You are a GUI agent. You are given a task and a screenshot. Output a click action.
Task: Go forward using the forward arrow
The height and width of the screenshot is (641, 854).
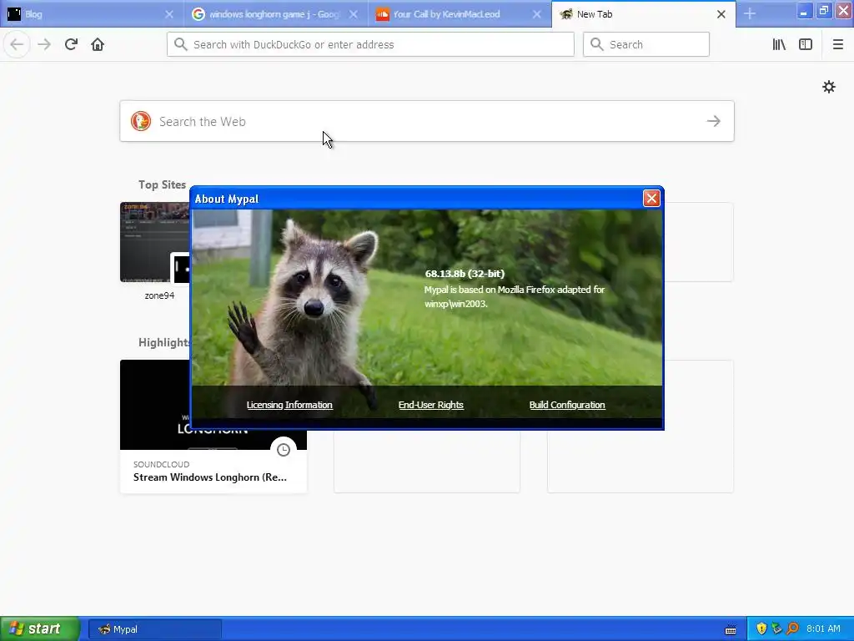[45, 45]
